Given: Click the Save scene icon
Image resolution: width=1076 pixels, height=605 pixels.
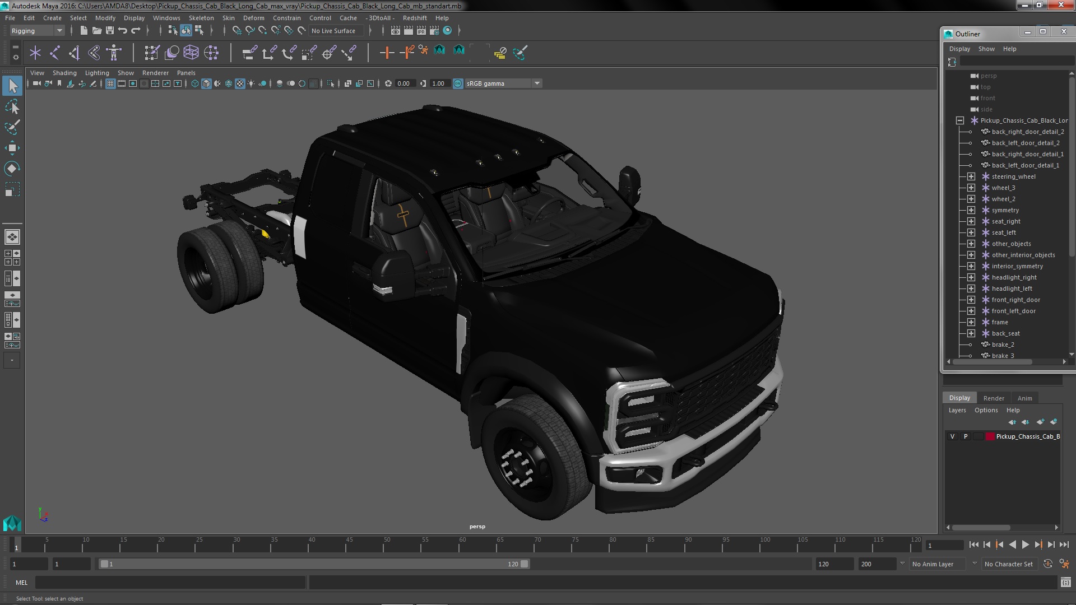Looking at the screenshot, I should [110, 31].
